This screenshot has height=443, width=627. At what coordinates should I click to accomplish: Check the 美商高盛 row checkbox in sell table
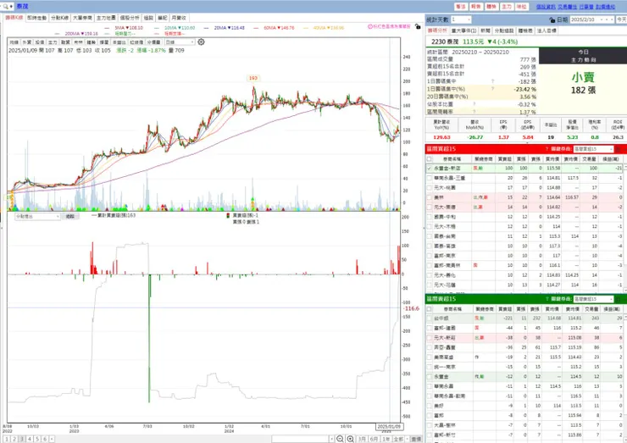(x=429, y=357)
